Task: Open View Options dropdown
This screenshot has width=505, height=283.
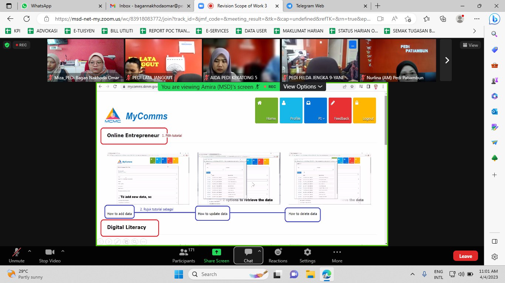Action: tap(303, 87)
